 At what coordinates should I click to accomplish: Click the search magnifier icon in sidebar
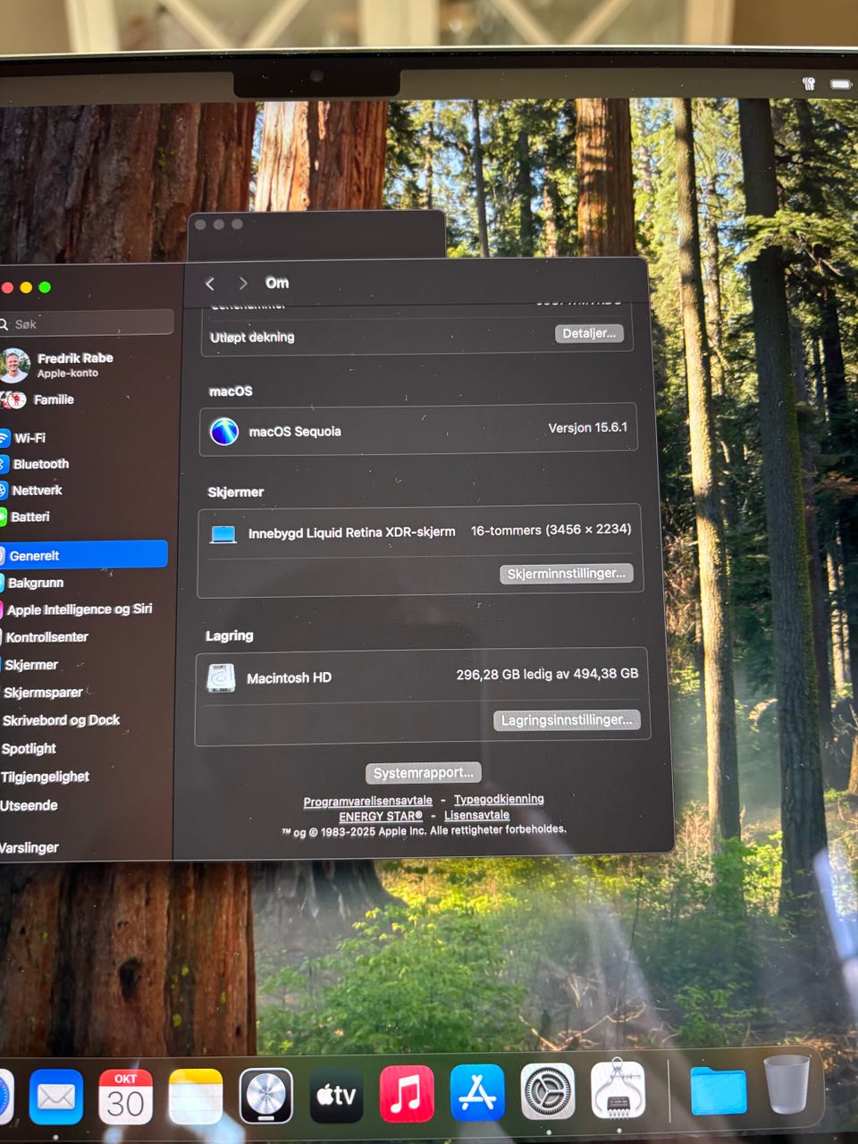point(4,324)
